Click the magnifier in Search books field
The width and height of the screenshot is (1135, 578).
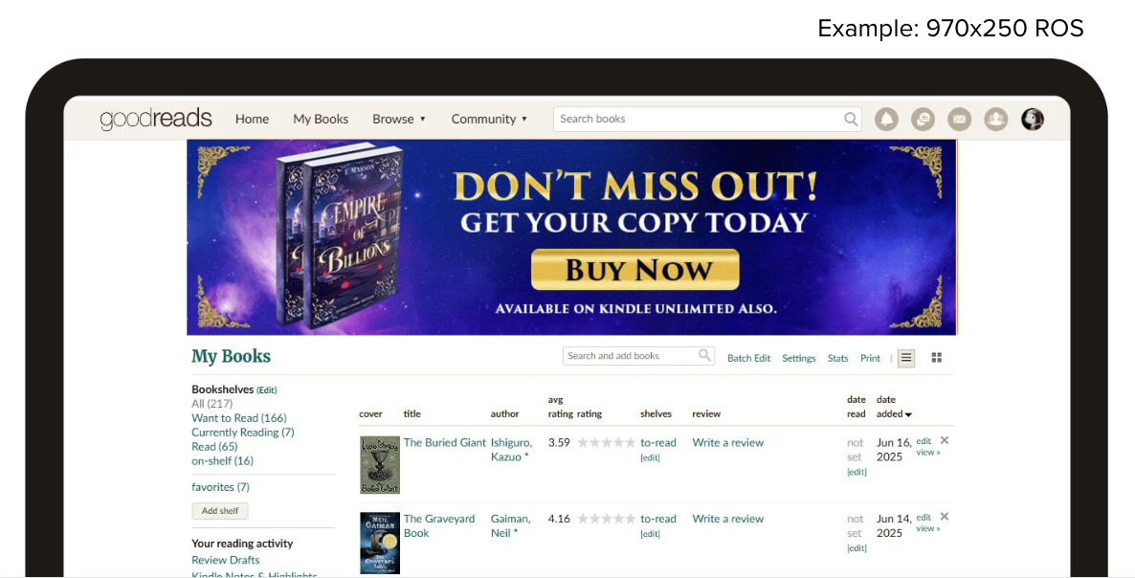850,120
